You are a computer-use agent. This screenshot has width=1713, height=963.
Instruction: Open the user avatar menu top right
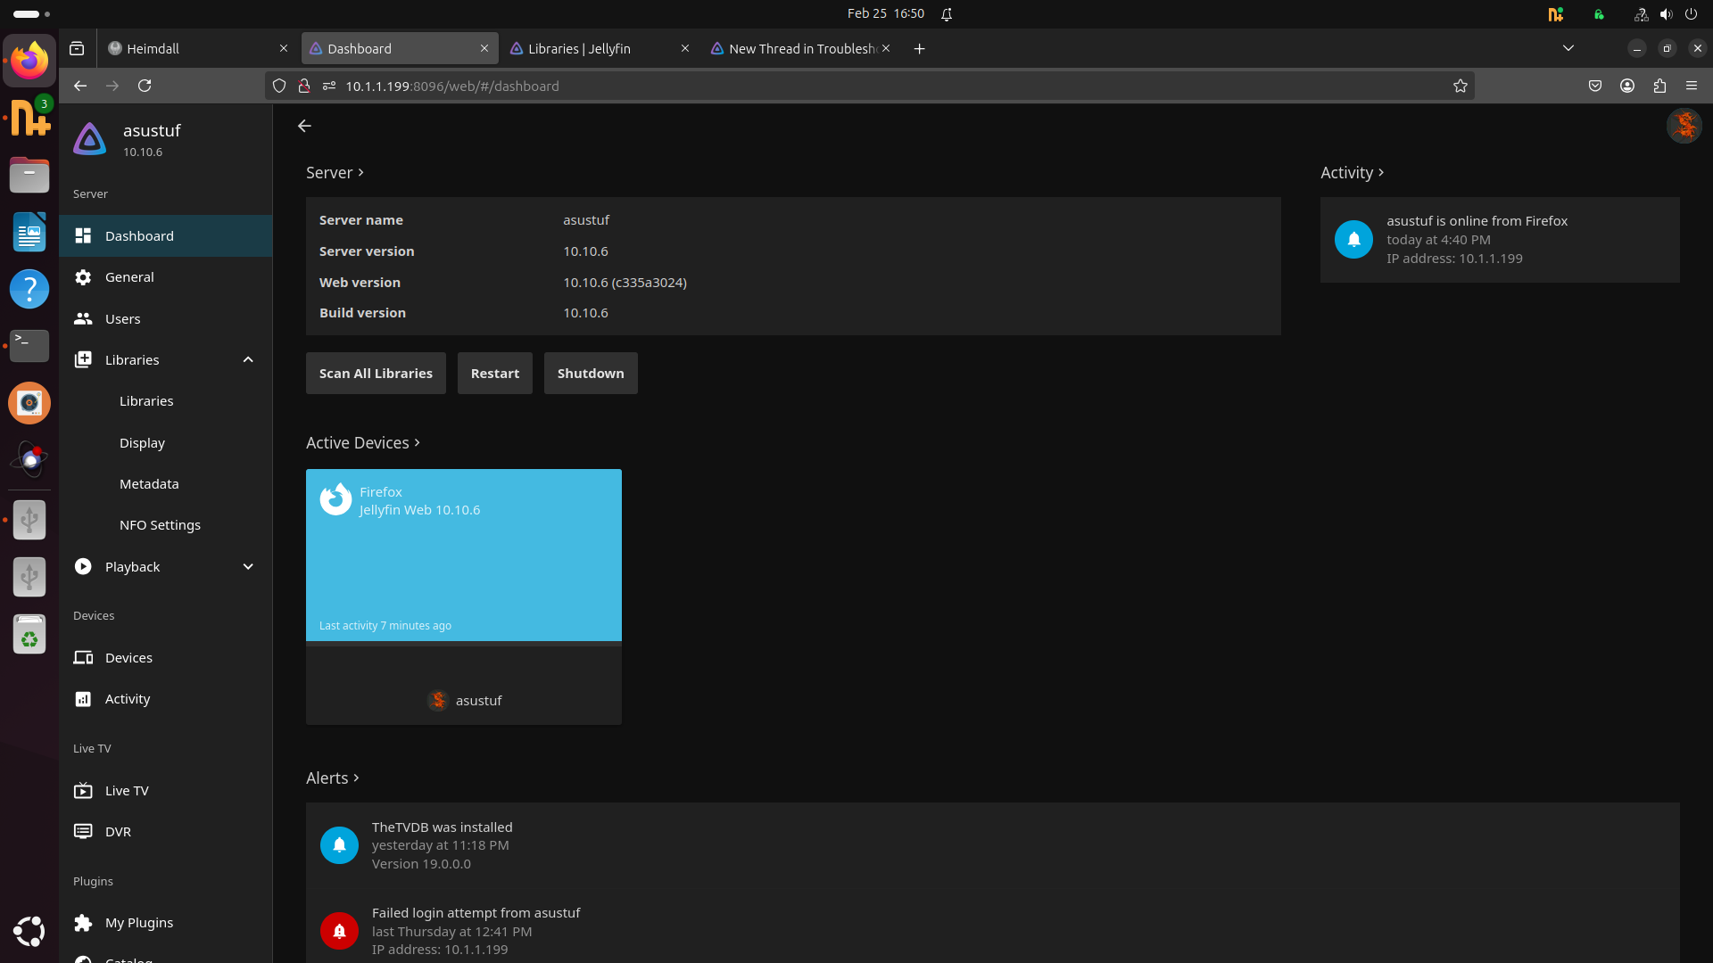tap(1684, 126)
